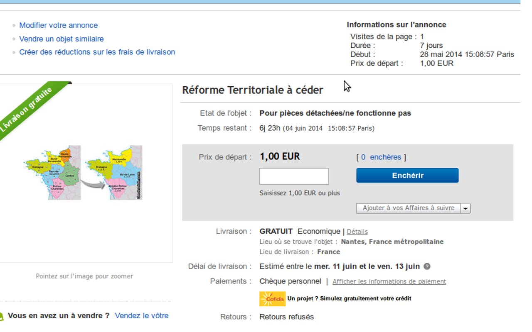Click Ajouter à vos Affaires à suivre
Screen dimensions: 532x332
[408, 208]
